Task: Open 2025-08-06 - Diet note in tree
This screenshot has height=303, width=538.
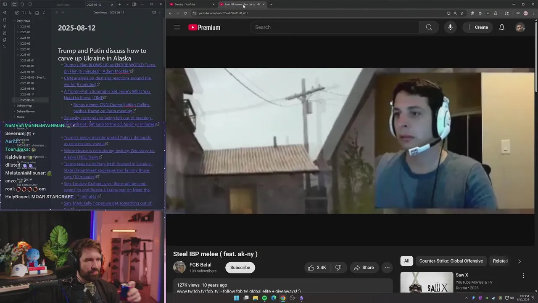Action: click(33, 77)
